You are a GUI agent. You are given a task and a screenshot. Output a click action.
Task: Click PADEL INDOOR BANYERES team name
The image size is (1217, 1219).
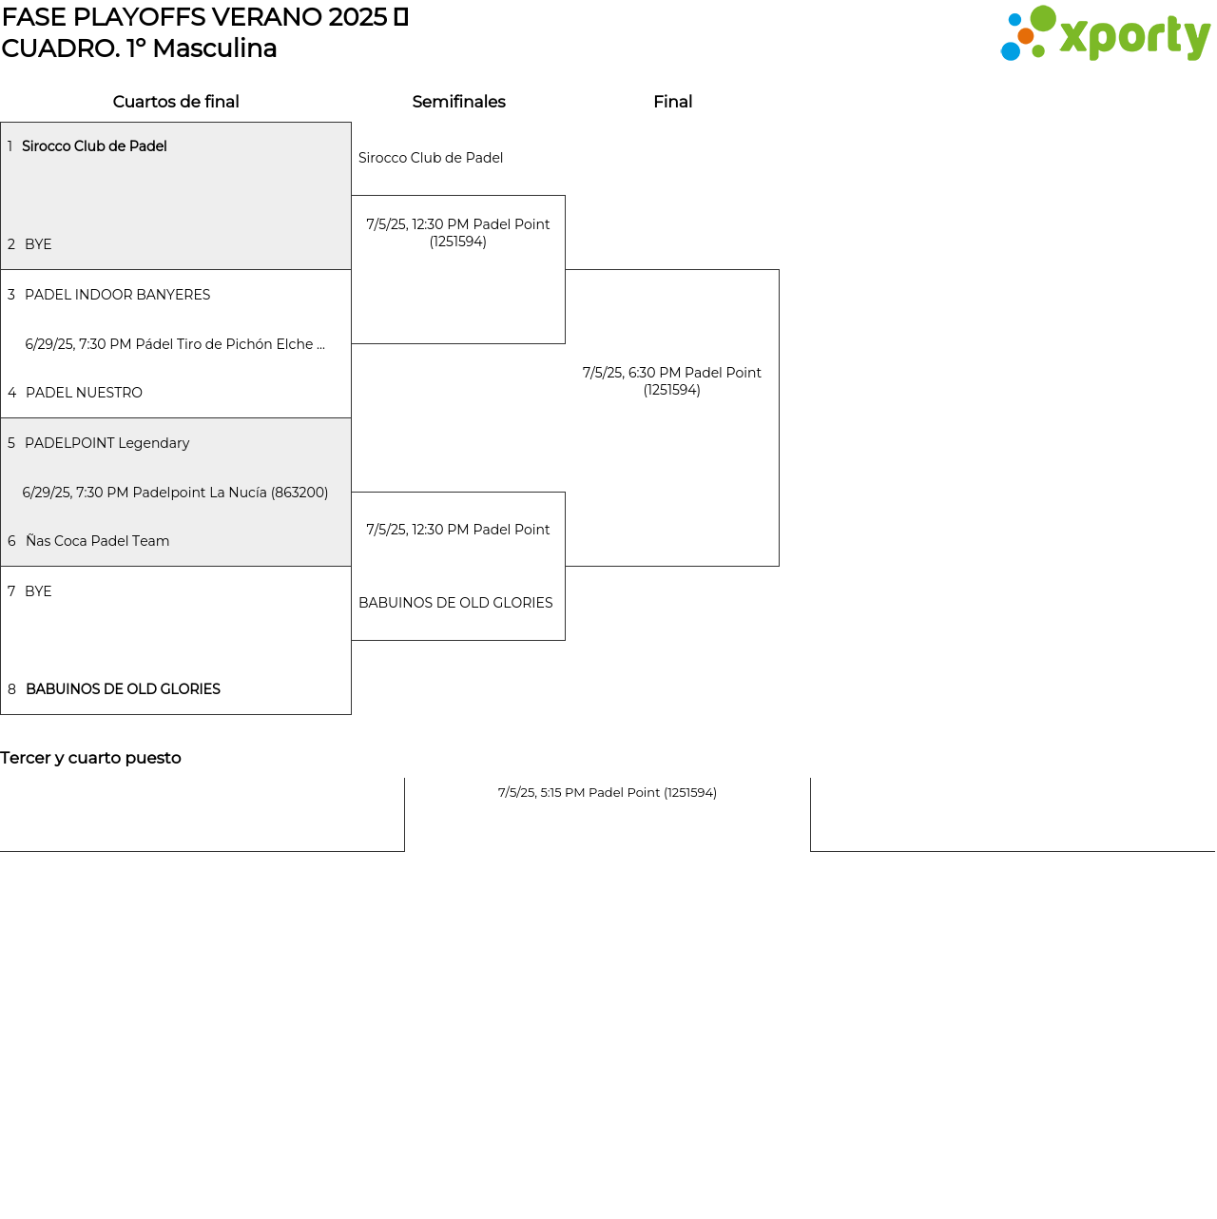click(117, 295)
